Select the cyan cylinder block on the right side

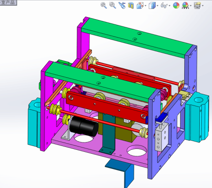(x=197, y=117)
